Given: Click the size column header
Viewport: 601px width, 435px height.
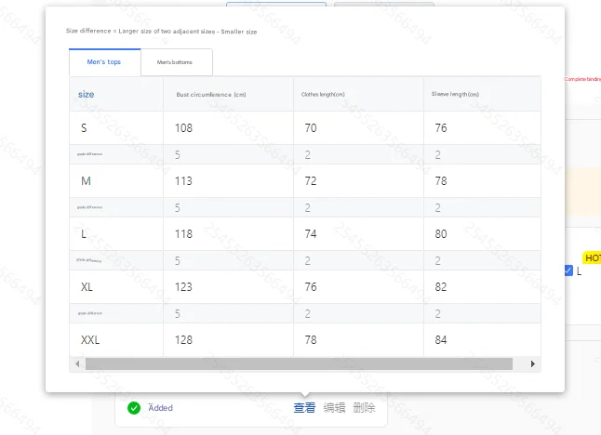Looking at the screenshot, I should [x=86, y=95].
